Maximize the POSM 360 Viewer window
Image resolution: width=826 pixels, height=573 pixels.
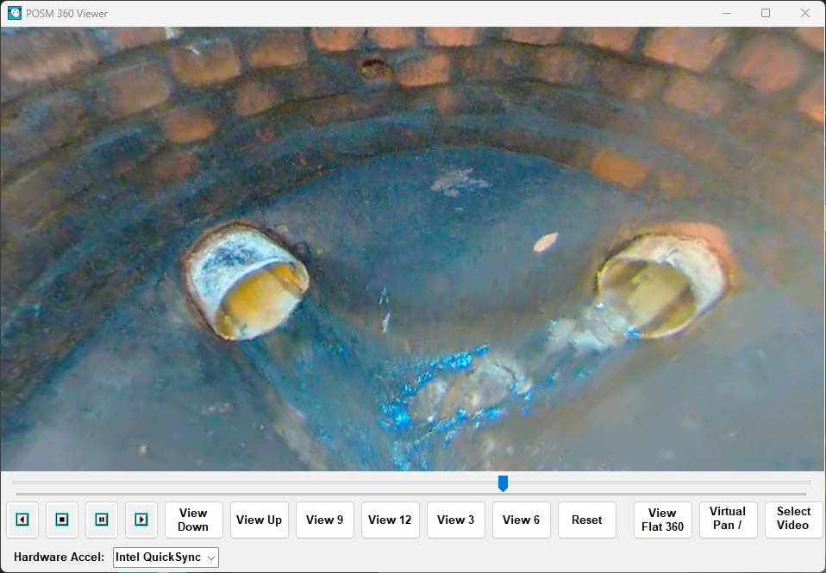766,13
